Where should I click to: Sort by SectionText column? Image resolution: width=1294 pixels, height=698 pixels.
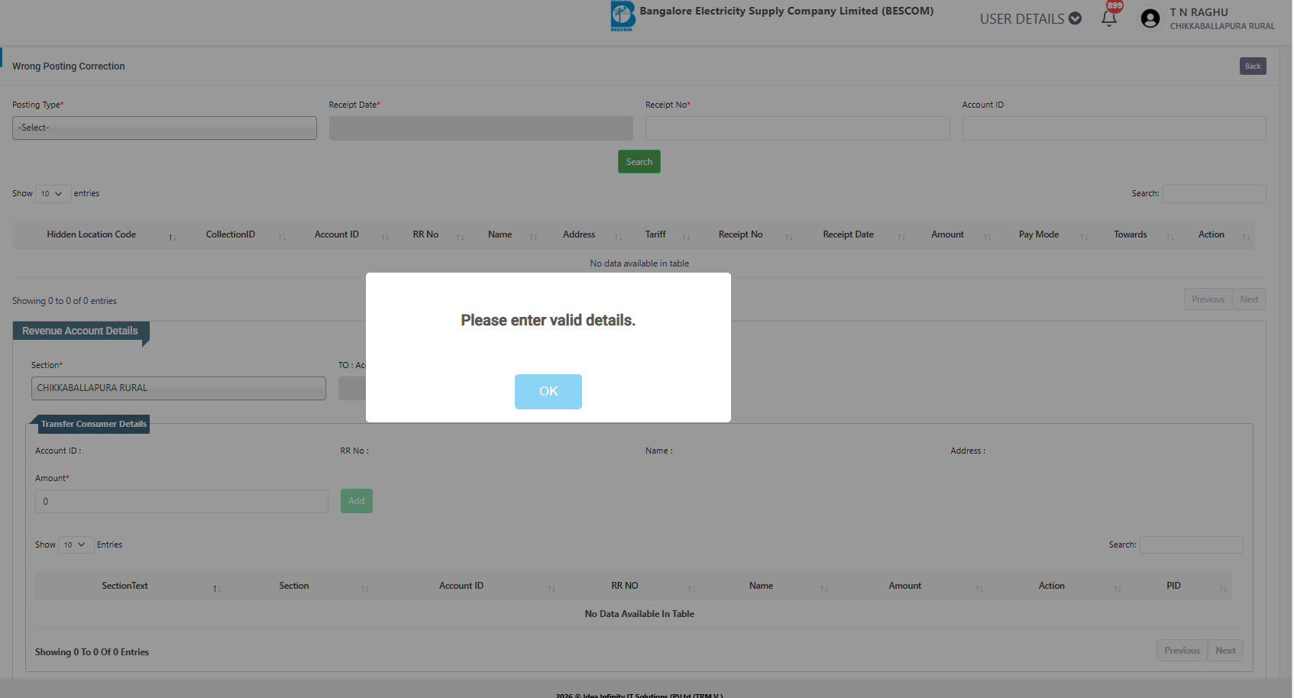pos(131,587)
